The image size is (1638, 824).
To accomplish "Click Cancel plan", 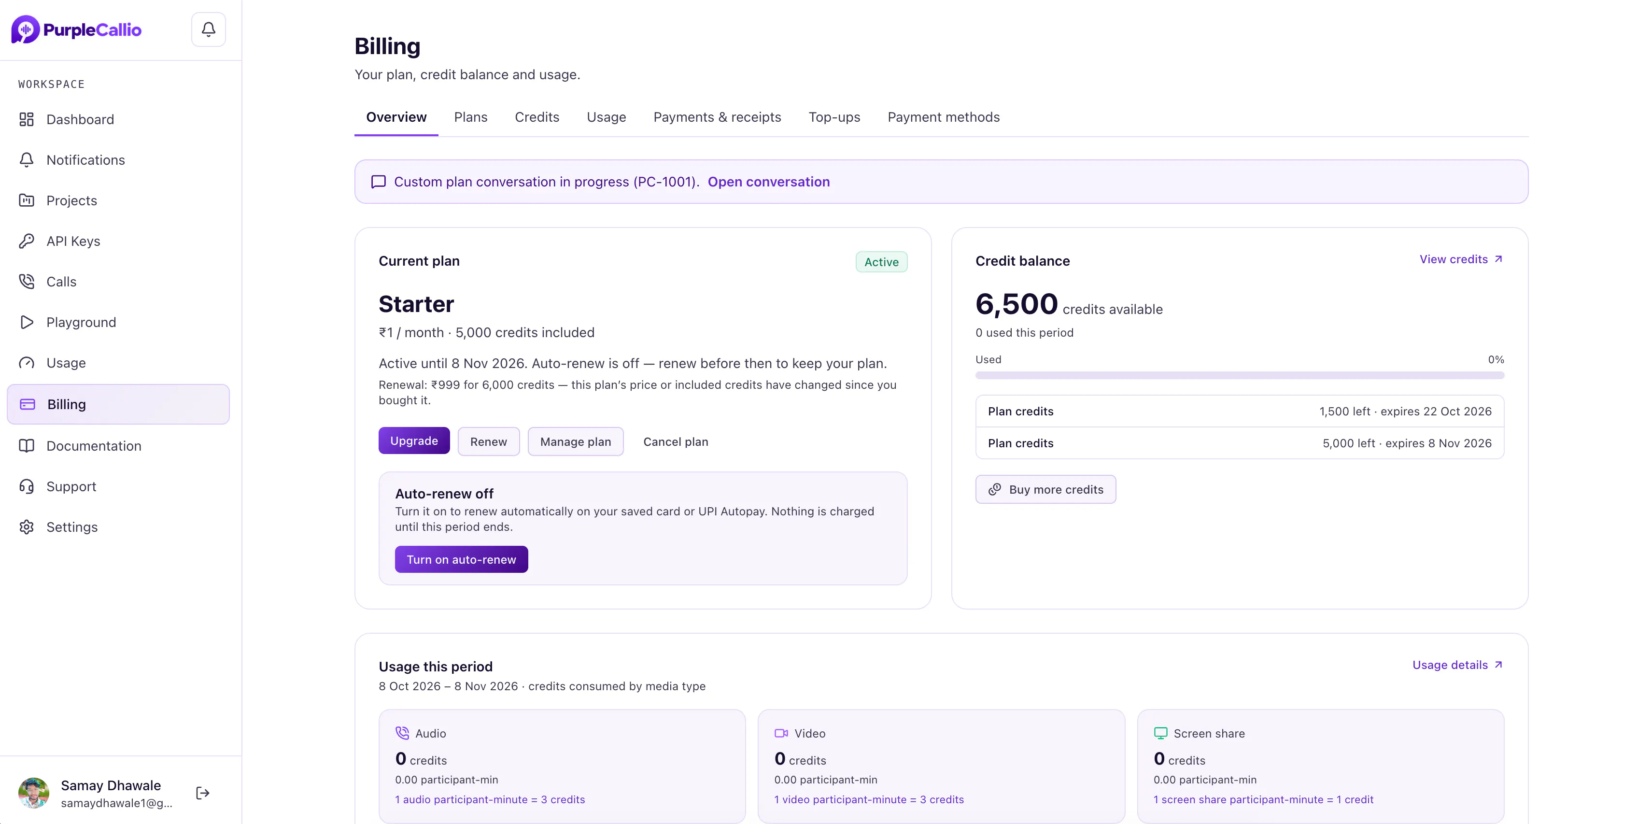I will pos(675,441).
